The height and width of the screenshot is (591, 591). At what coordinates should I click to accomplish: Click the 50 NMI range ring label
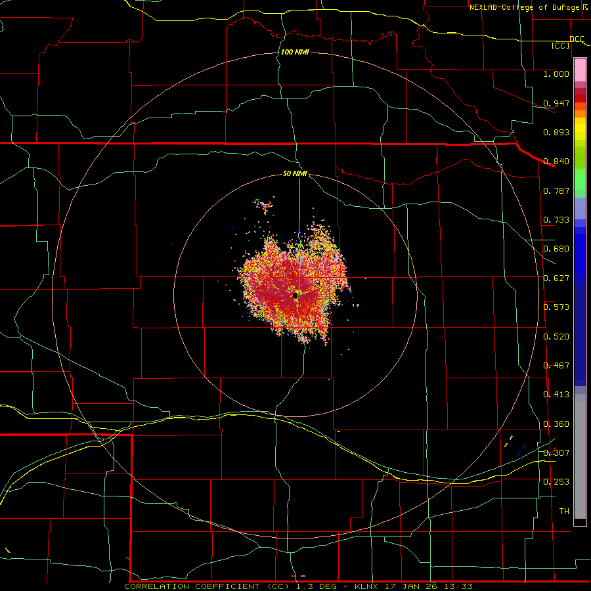pos(295,174)
